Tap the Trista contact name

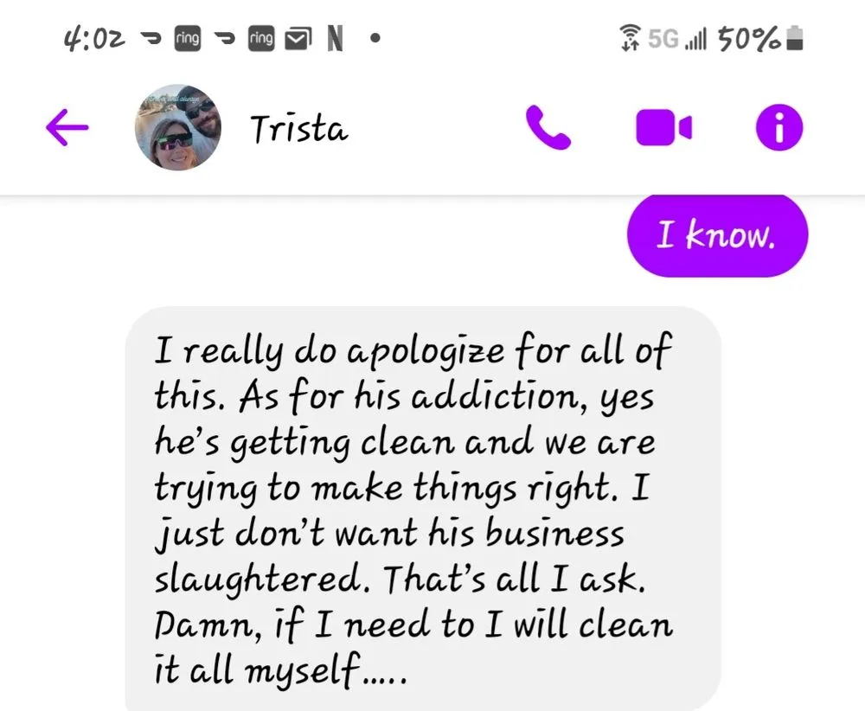click(298, 129)
